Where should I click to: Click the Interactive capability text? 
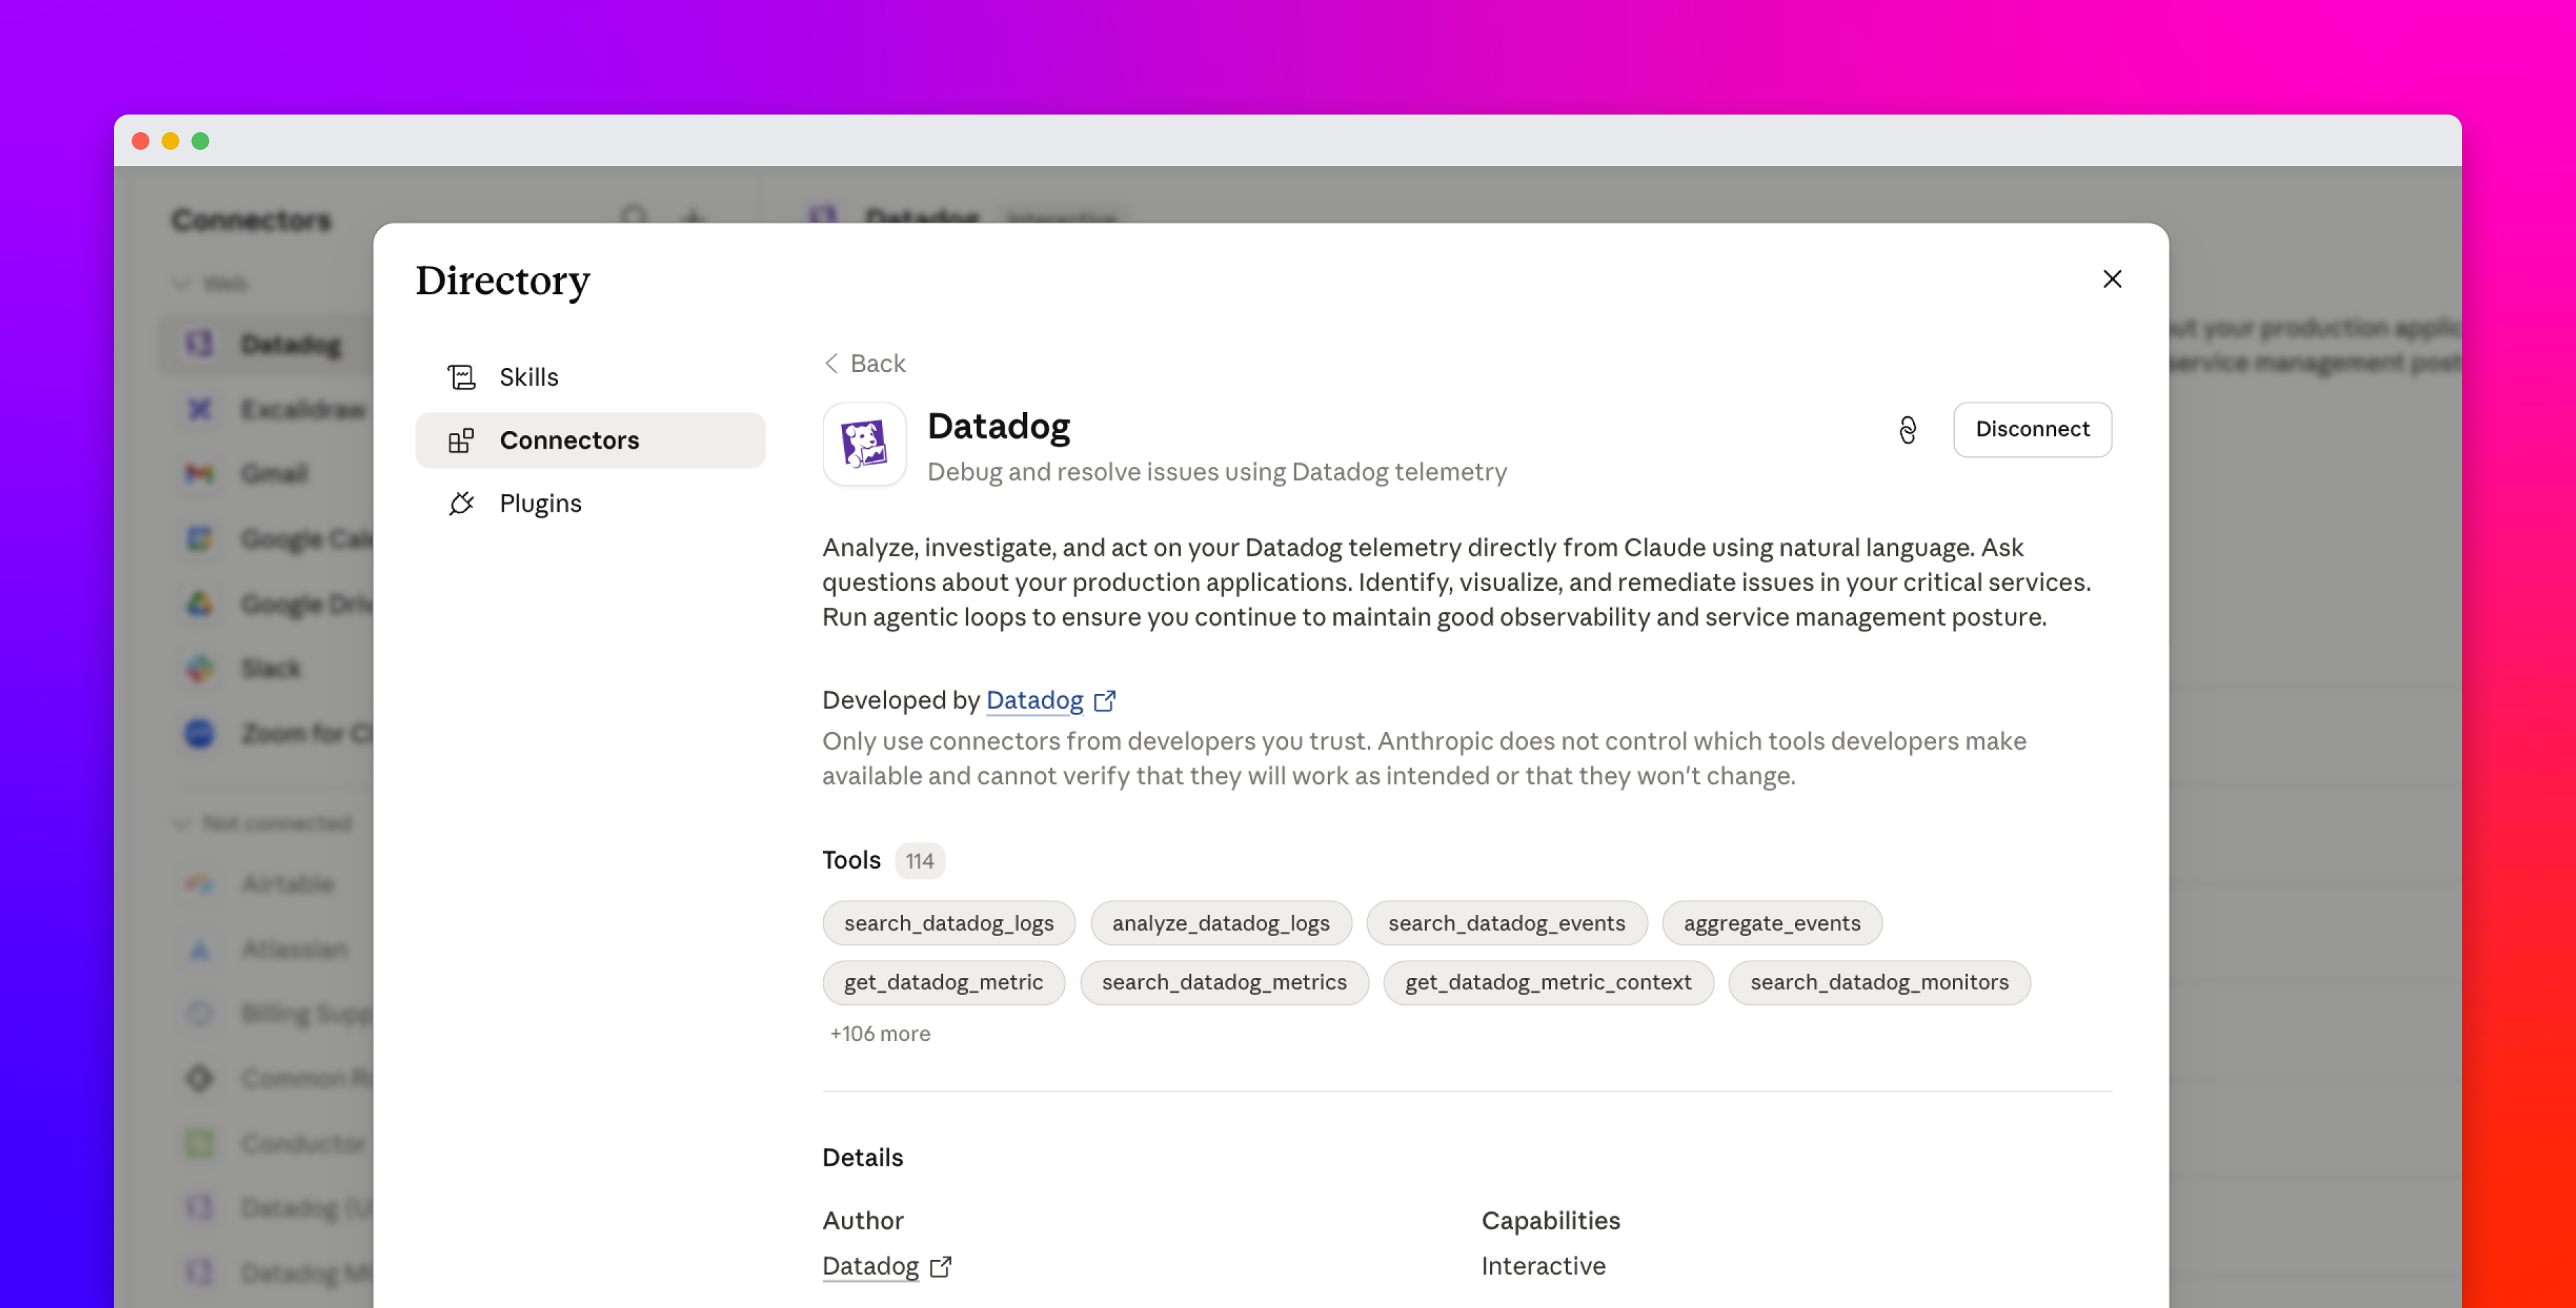click(x=1543, y=1266)
